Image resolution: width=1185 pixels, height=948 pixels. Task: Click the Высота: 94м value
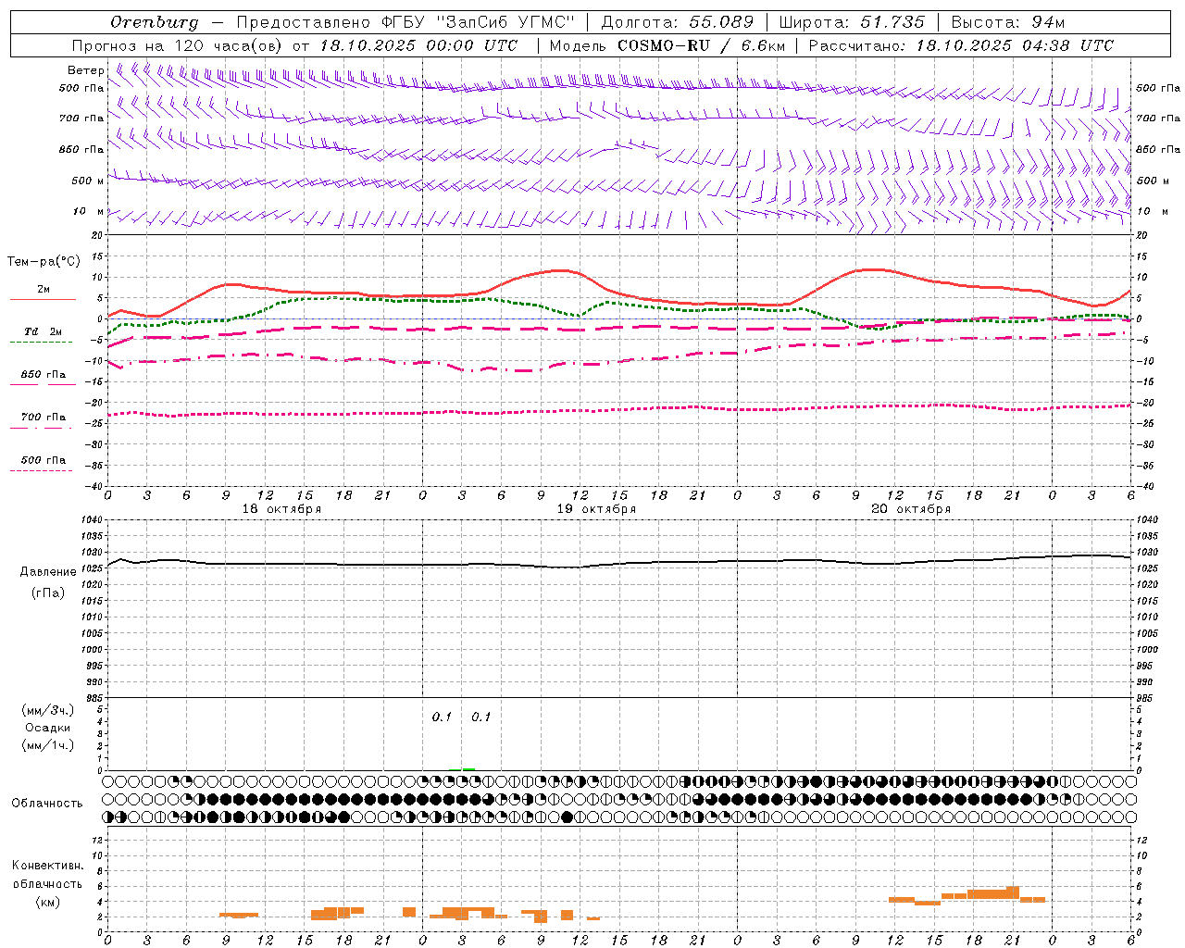pyautogui.click(x=1008, y=22)
